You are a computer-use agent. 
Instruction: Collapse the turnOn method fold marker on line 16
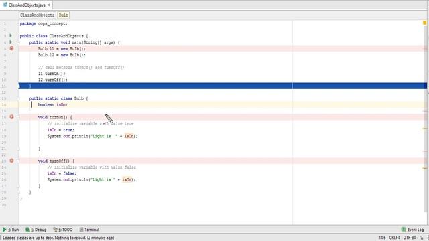(x=19, y=117)
